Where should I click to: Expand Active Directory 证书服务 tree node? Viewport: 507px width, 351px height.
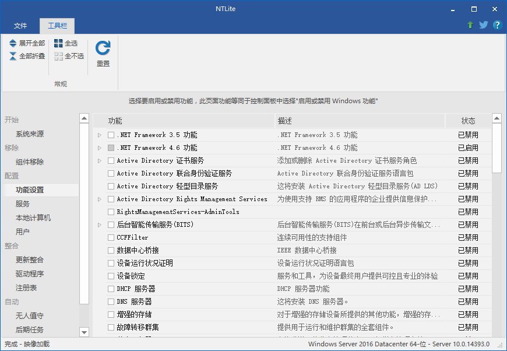[100, 160]
